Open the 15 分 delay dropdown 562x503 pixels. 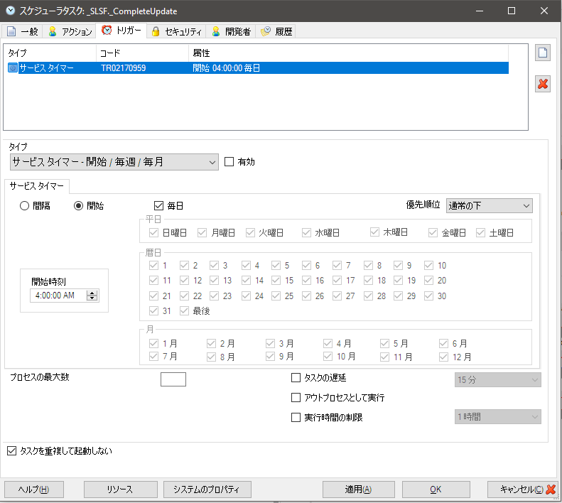(x=498, y=379)
